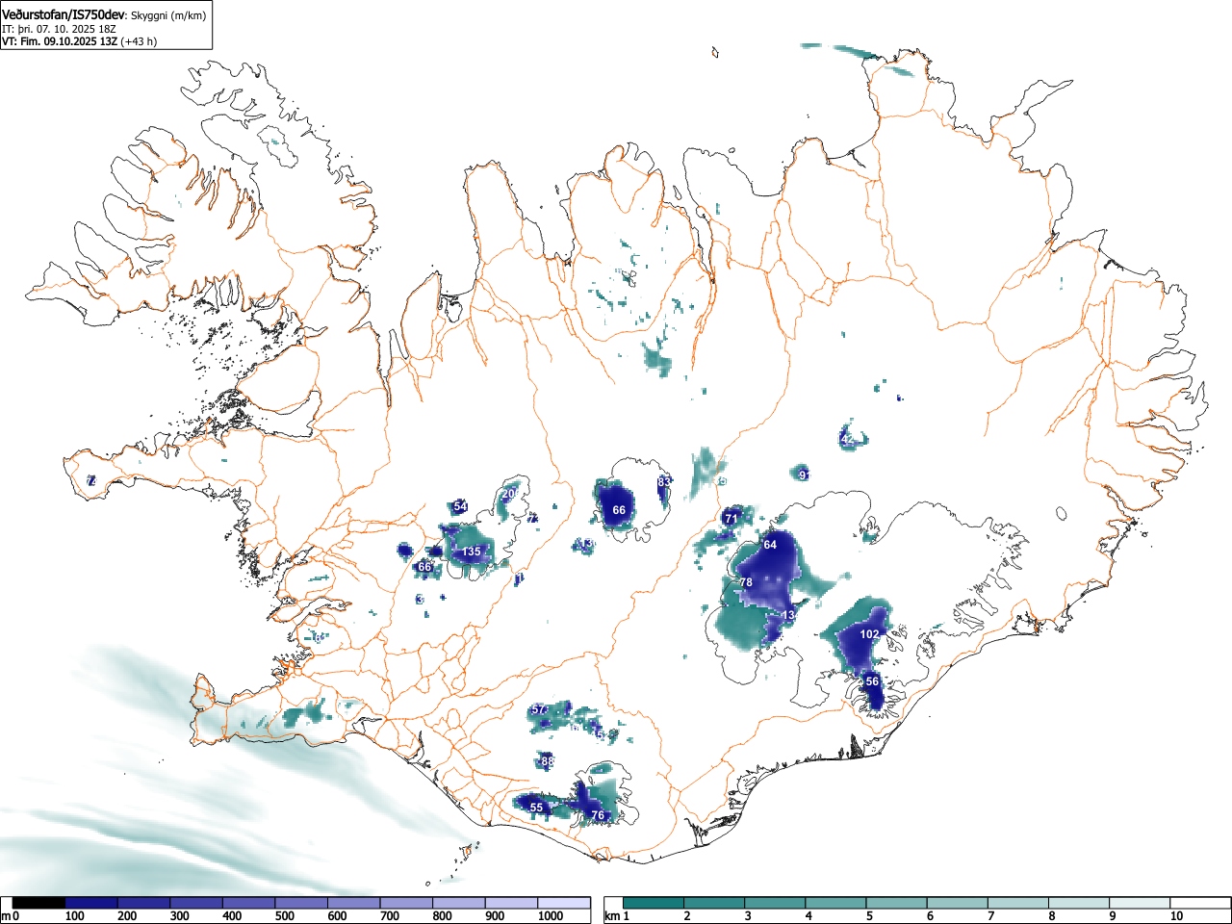Click the '700' tick label in the meter legend
Viewport: 1232px width, 924px height.
coord(390,916)
